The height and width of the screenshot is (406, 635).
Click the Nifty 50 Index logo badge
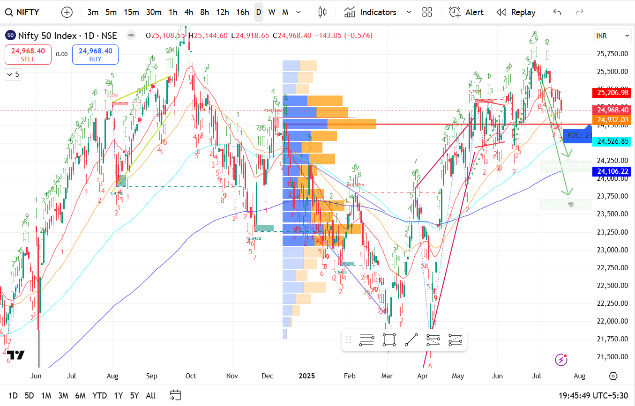coord(10,35)
